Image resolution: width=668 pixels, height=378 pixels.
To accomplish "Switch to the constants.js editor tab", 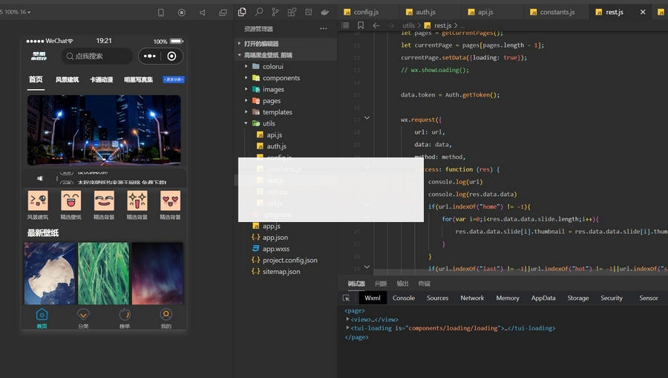I will [x=557, y=12].
